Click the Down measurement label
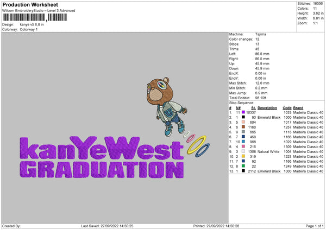 pos(234,68)
